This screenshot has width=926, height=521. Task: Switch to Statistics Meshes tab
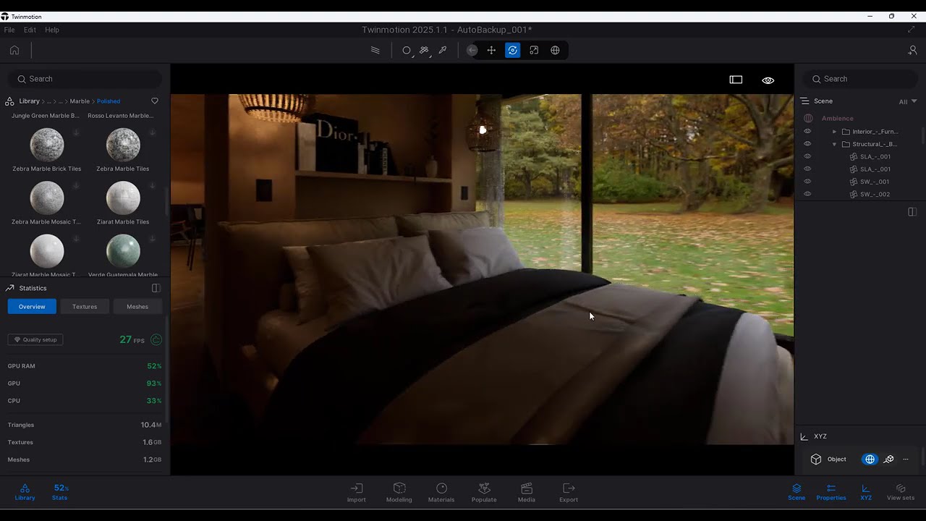(137, 307)
